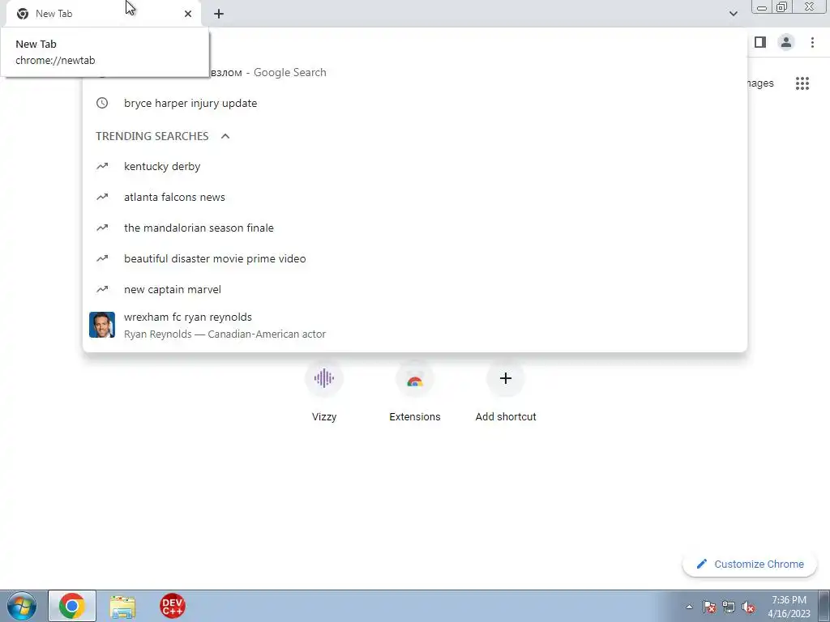Click the trending arrow beside atlanta falcons news
Image resolution: width=830 pixels, height=622 pixels.
(x=102, y=197)
